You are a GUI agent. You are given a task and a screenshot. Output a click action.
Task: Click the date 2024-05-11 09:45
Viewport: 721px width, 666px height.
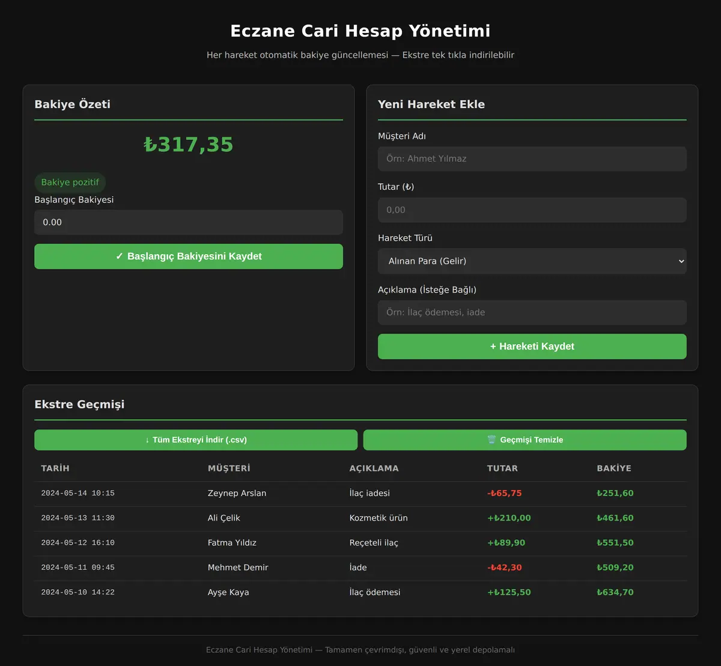click(78, 568)
